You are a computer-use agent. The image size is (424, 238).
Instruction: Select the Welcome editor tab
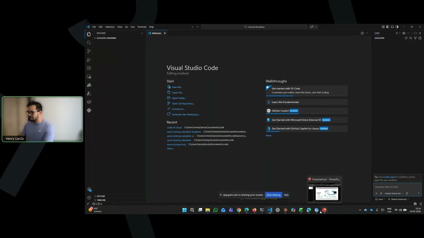pyautogui.click(x=157, y=33)
